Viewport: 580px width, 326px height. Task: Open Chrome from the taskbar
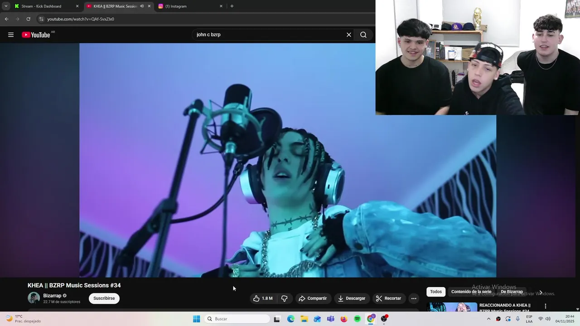371,319
